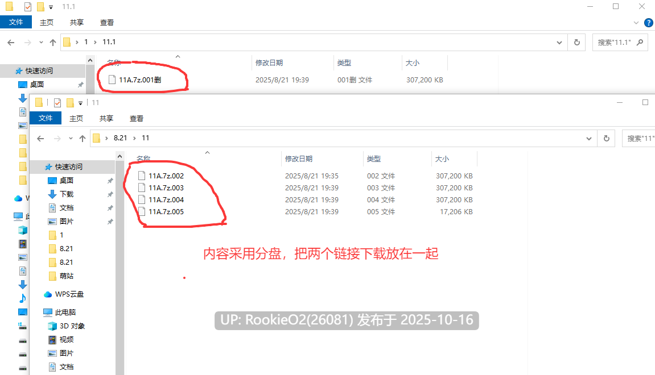Open folder 1 in the sidebar
The image size is (655, 375).
(61, 235)
